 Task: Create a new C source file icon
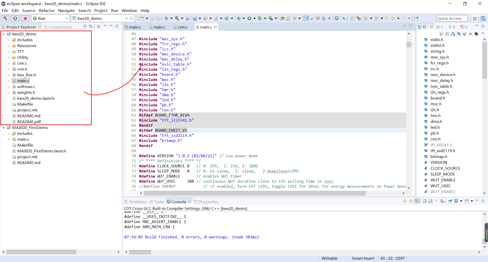(x=216, y=18)
